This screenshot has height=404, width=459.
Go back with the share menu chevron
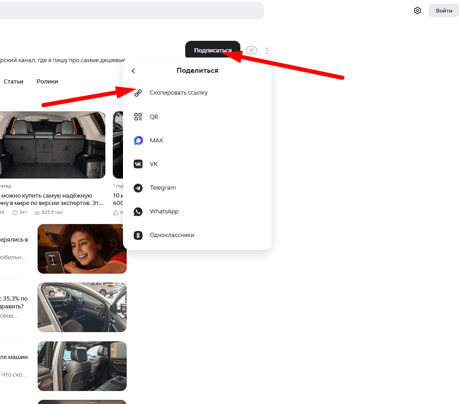[133, 71]
